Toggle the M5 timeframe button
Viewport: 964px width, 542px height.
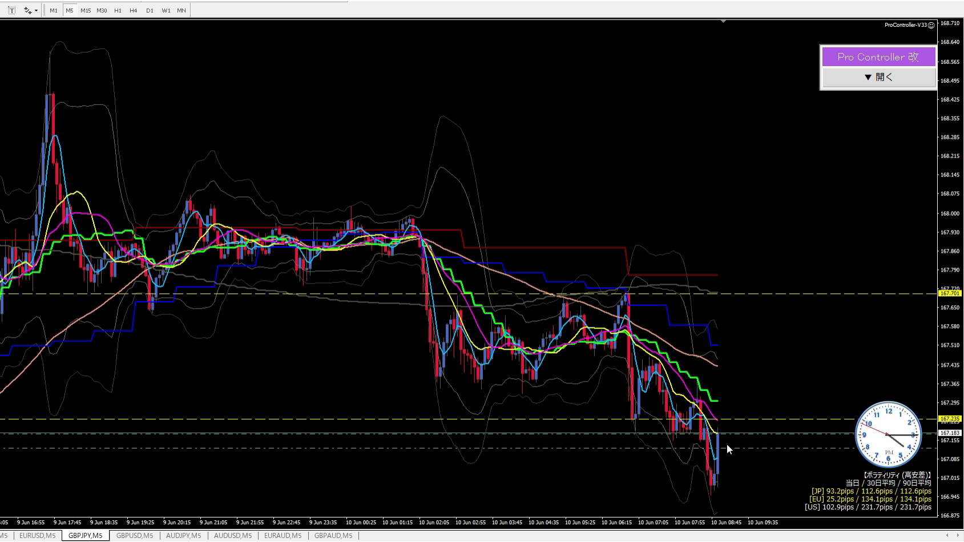pyautogui.click(x=69, y=10)
